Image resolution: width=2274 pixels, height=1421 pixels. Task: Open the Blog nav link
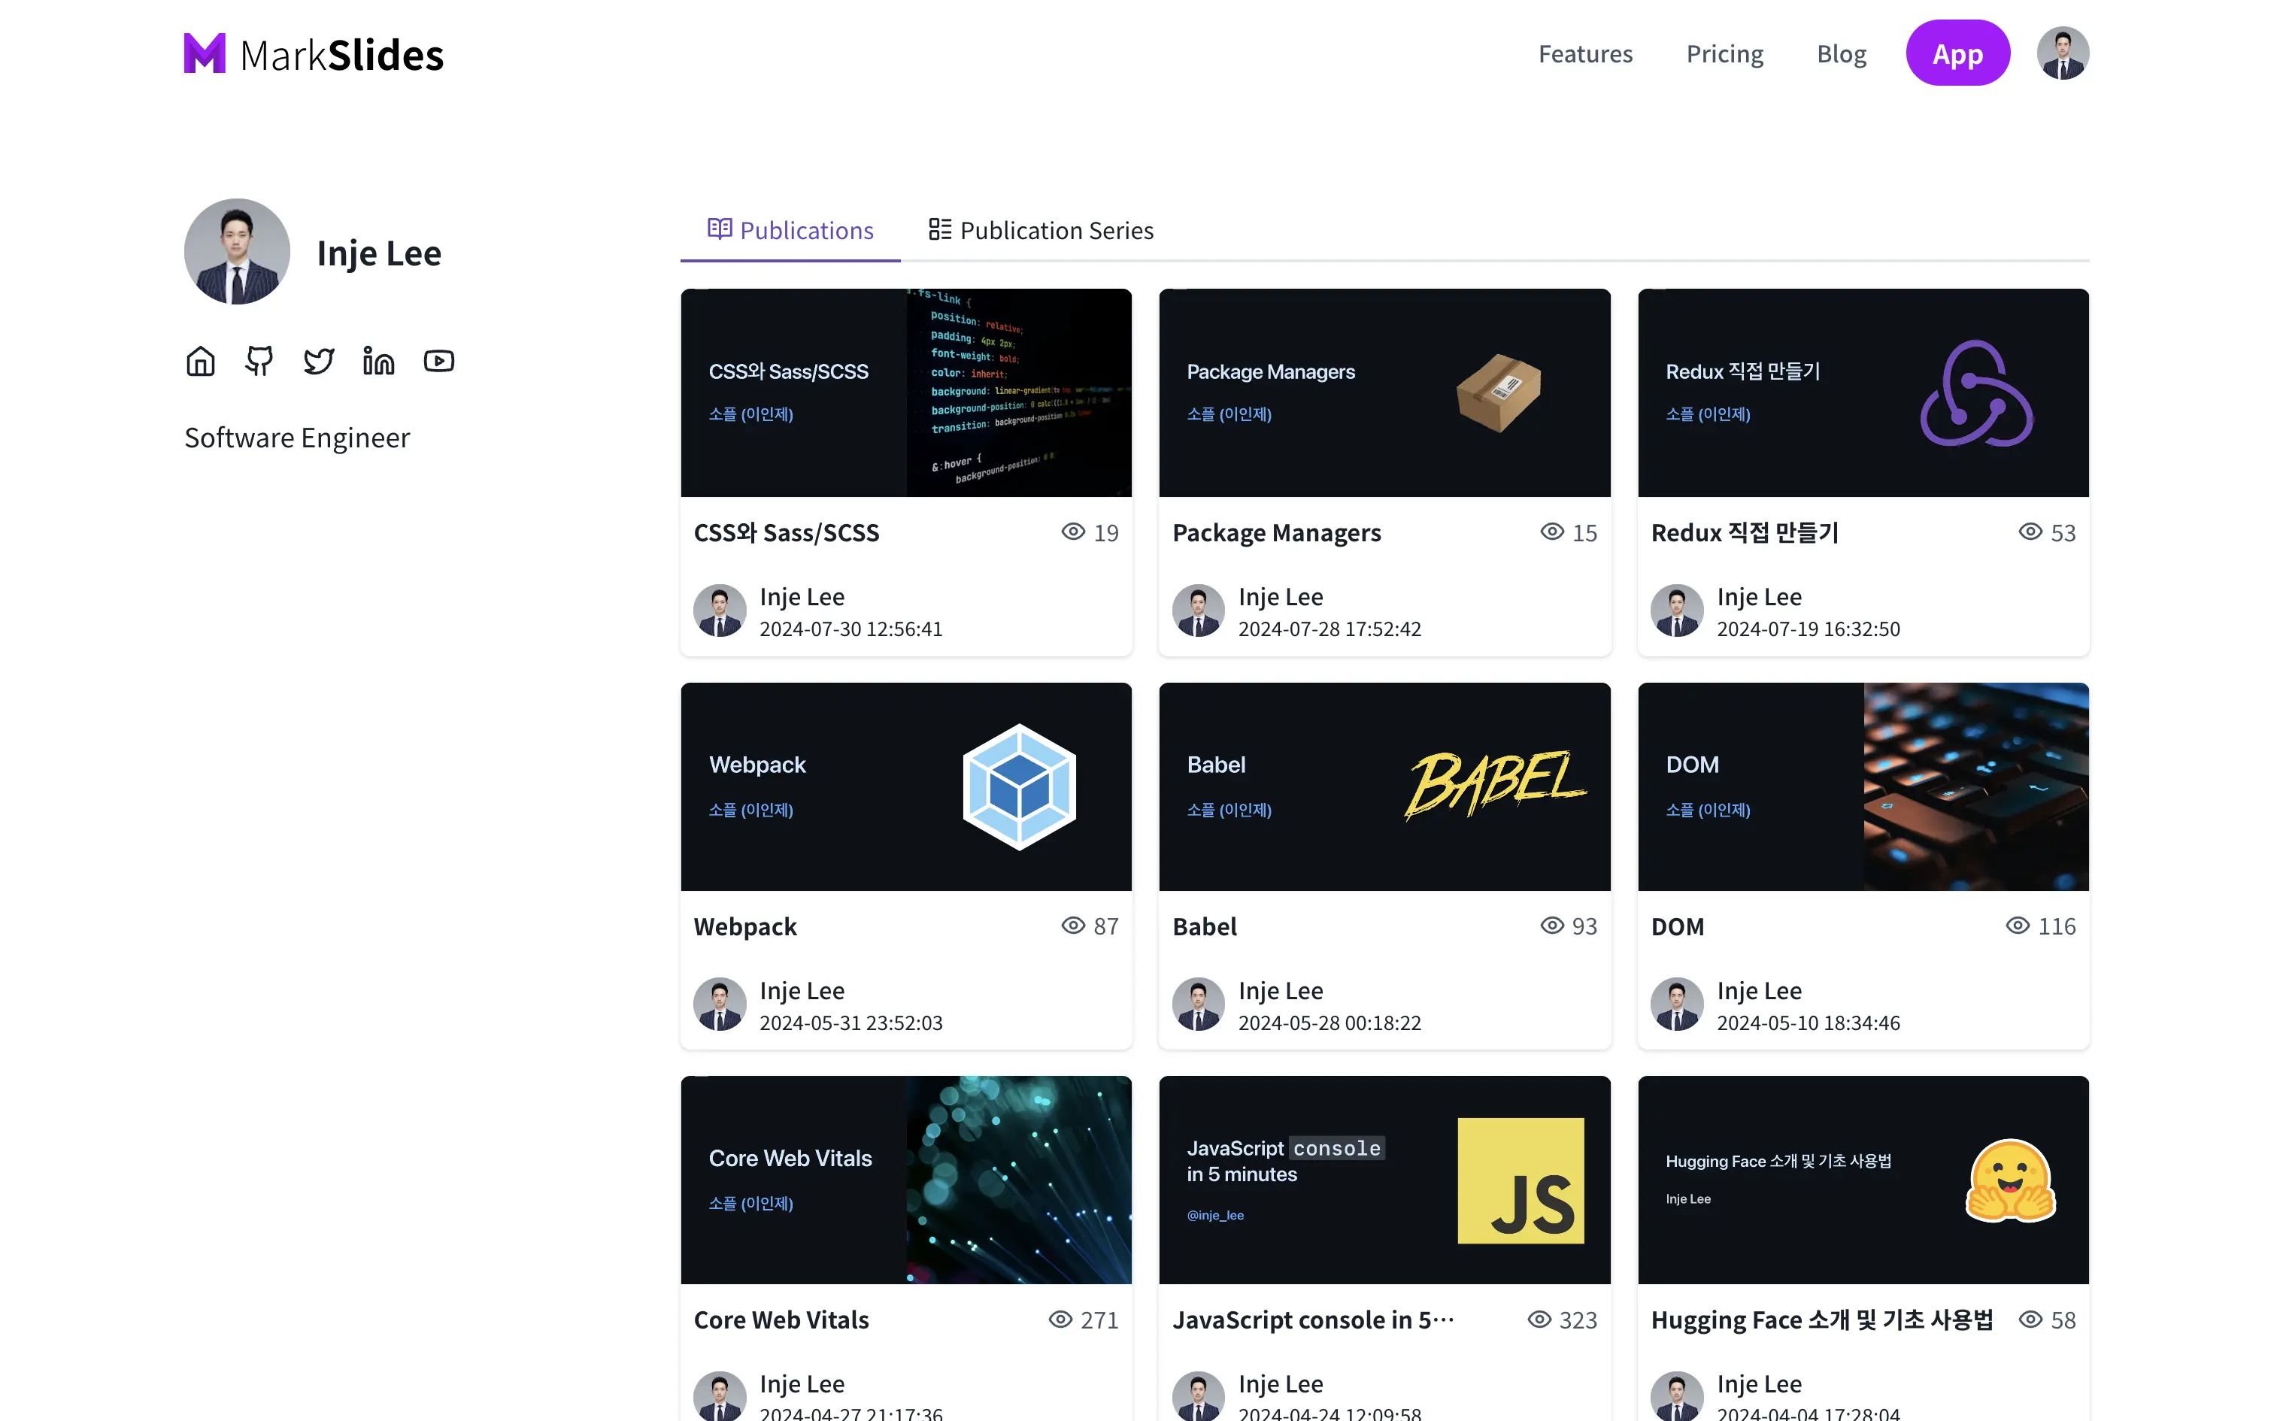1841,53
